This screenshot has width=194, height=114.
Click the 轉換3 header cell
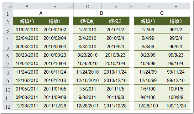coord(176,21)
